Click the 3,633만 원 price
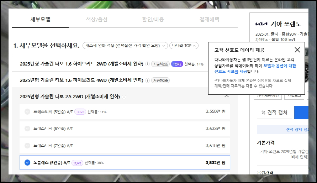317x183 pixels. tap(215, 129)
